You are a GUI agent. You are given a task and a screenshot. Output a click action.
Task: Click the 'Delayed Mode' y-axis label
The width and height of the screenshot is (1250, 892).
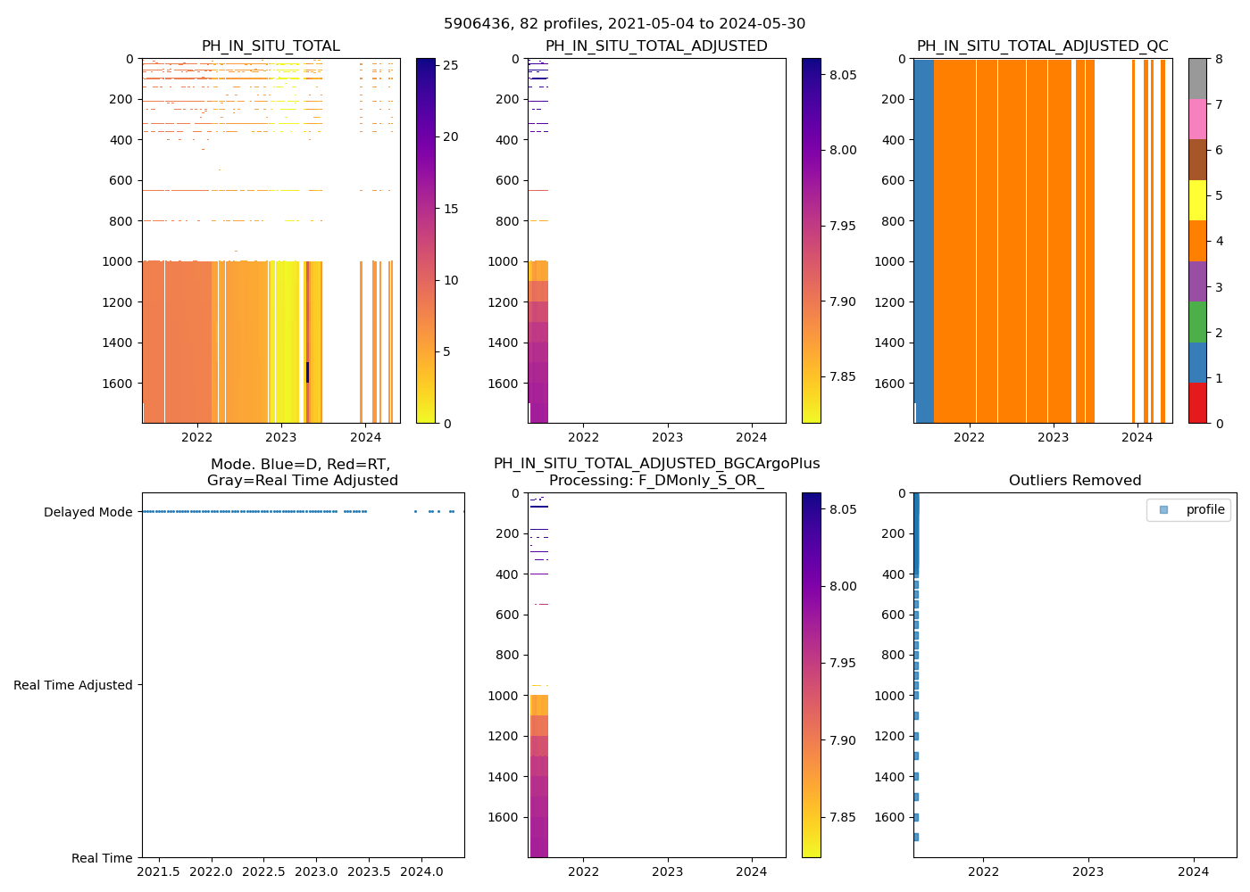click(x=87, y=512)
